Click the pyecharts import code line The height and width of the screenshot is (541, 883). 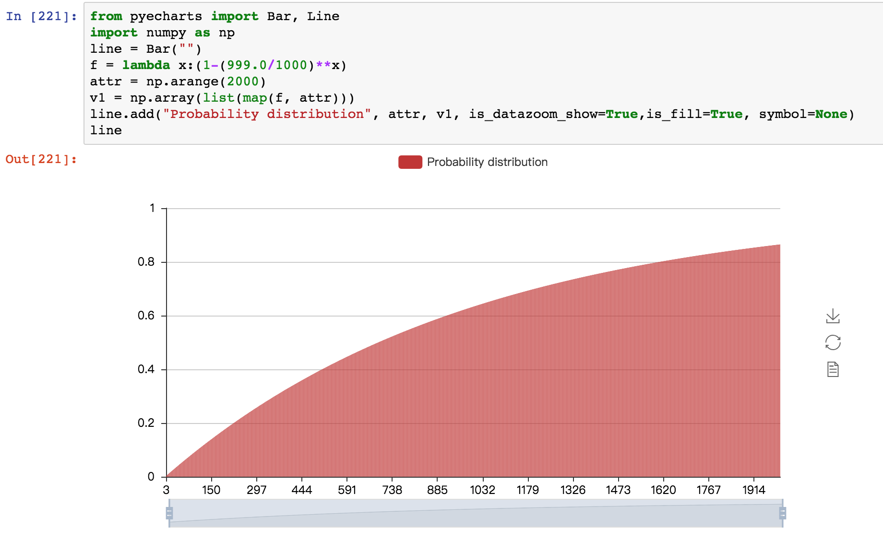pos(215,16)
